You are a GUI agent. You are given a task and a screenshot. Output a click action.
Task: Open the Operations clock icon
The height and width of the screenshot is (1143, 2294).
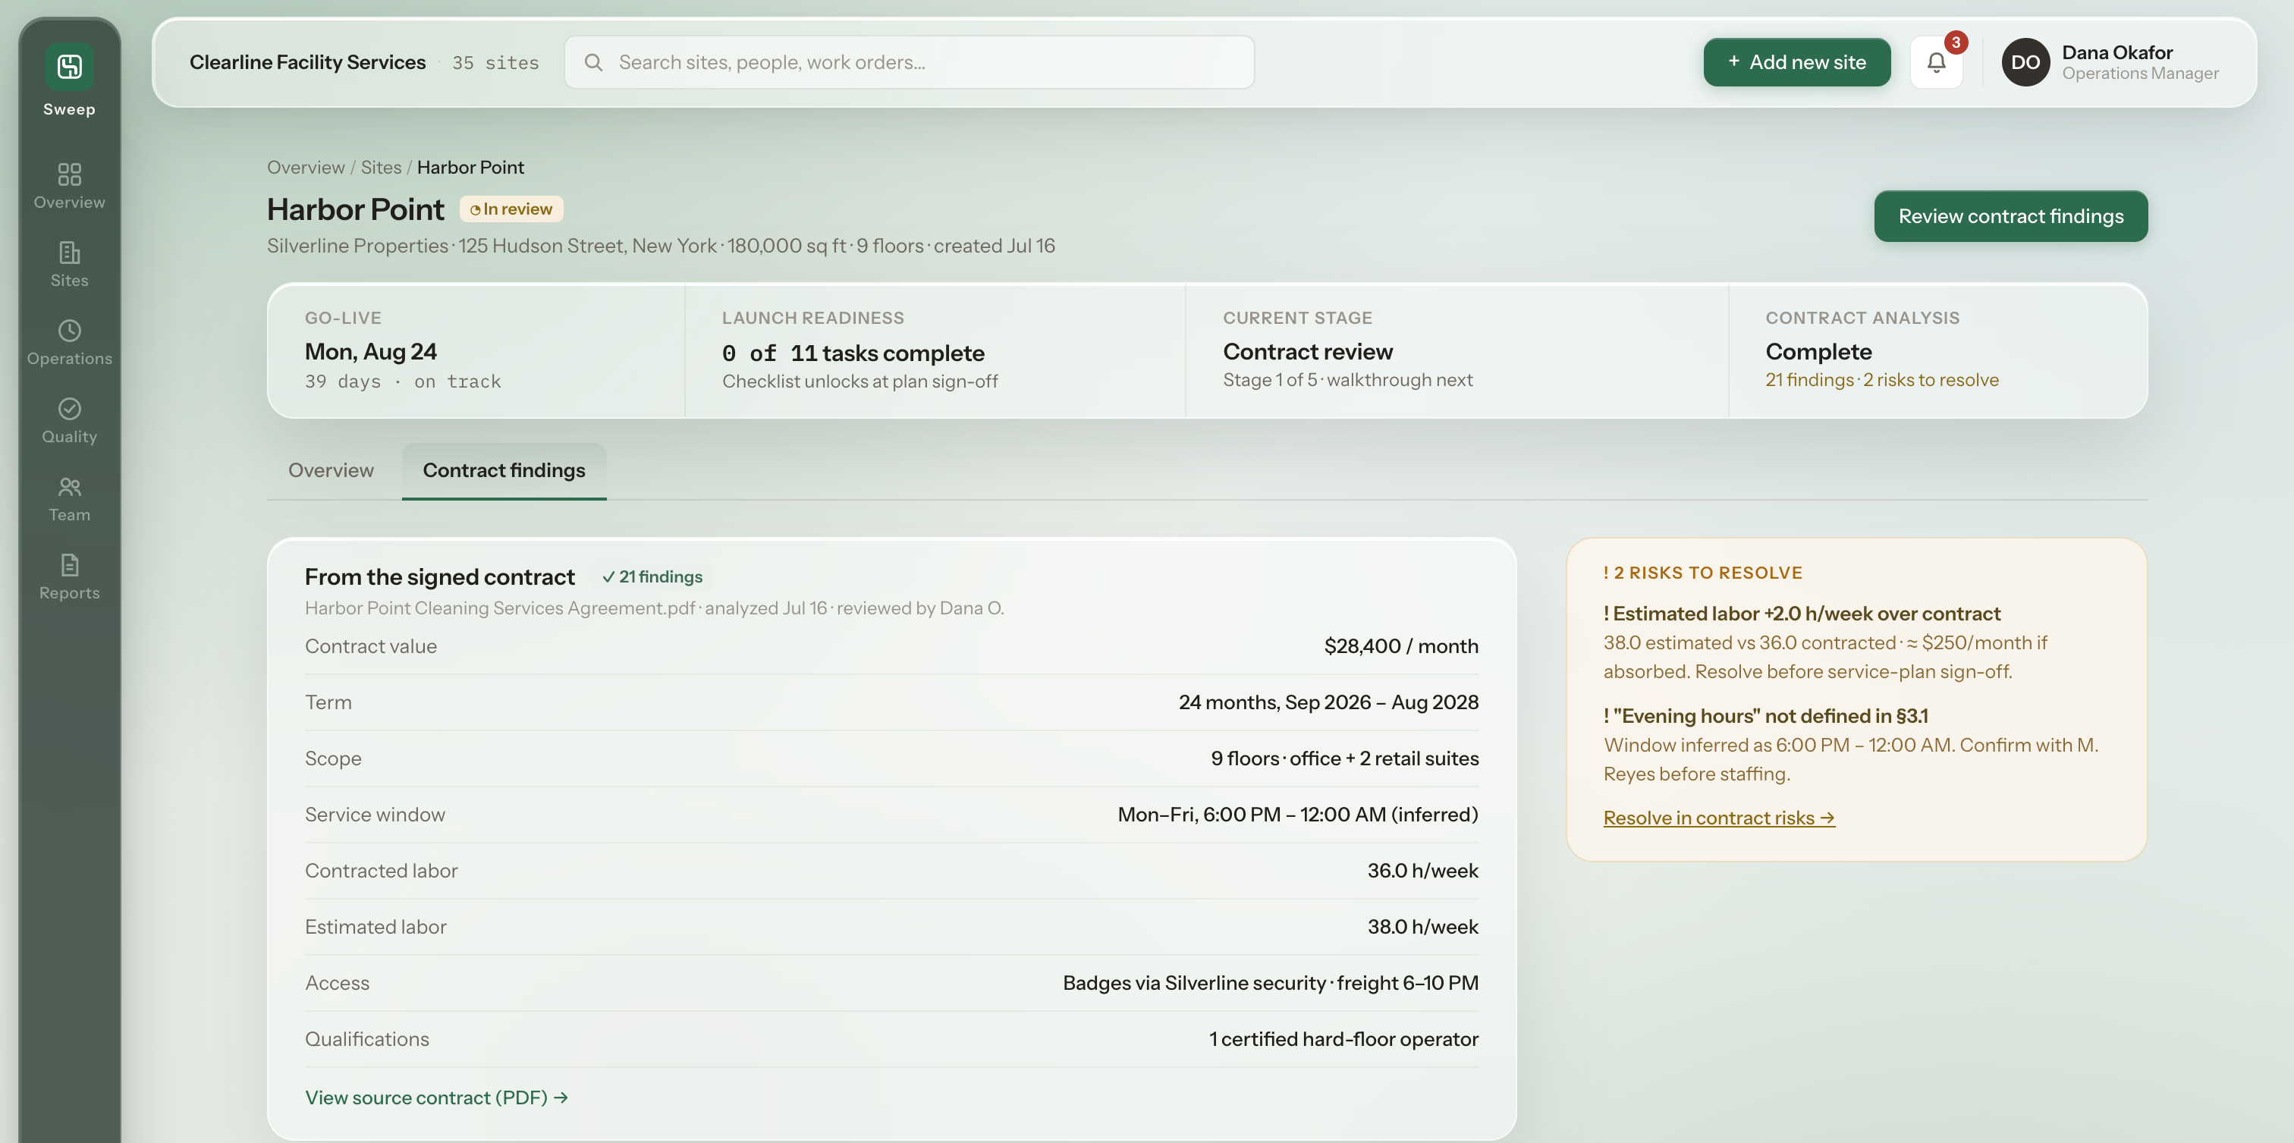pos(70,331)
